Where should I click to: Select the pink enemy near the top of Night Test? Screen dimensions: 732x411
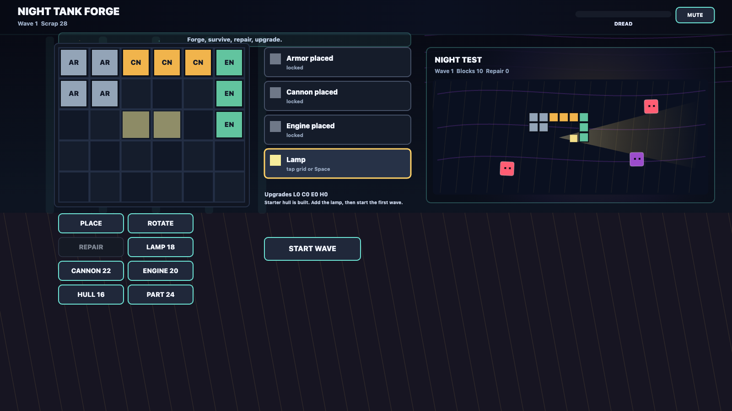coord(651,106)
